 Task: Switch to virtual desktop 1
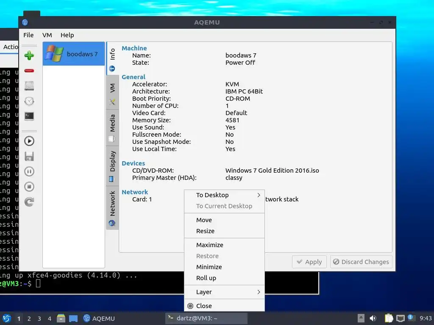19,319
